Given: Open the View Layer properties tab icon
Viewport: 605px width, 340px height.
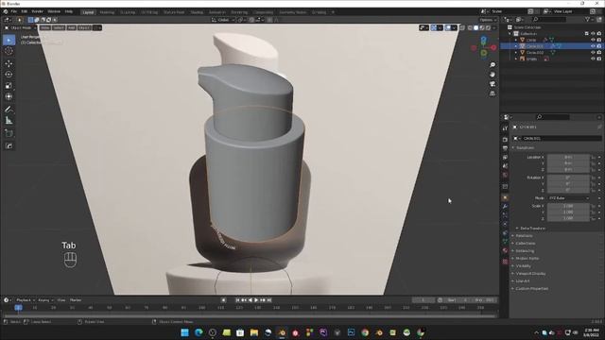Looking at the screenshot, I should pos(505,158).
